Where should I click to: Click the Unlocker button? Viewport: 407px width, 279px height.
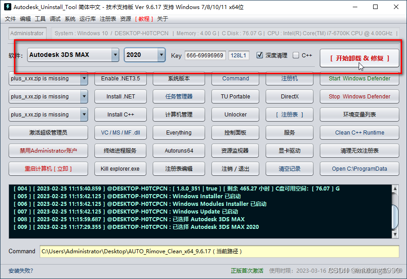tap(235, 115)
